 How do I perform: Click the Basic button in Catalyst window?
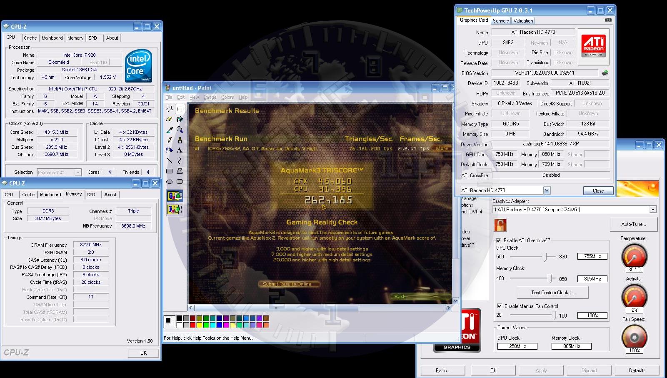(442, 370)
